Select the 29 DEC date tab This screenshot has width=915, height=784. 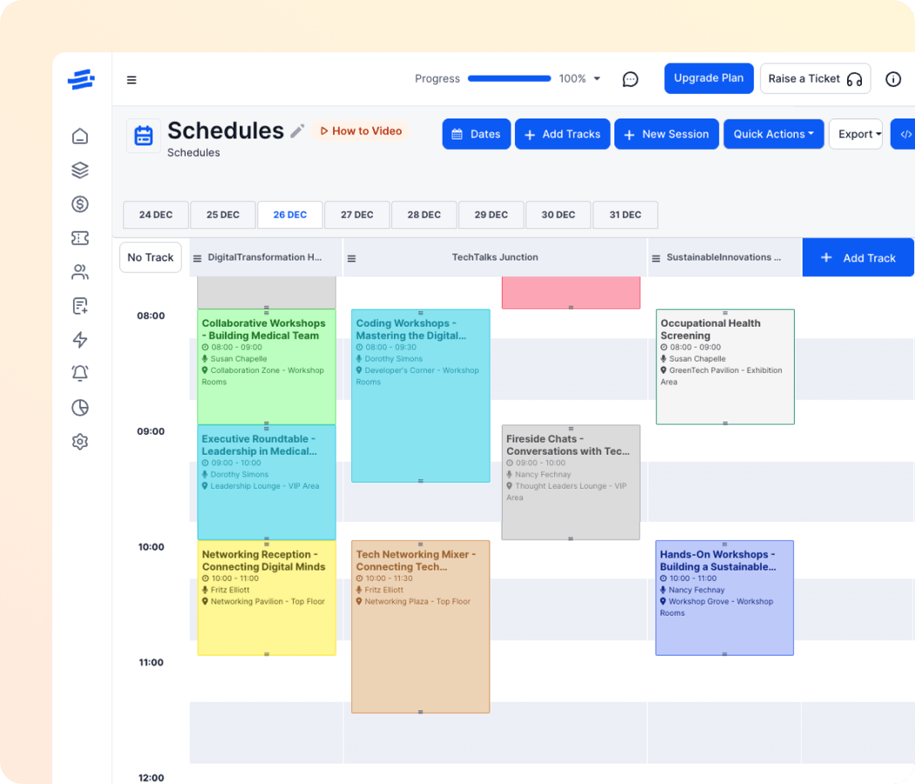click(x=491, y=214)
